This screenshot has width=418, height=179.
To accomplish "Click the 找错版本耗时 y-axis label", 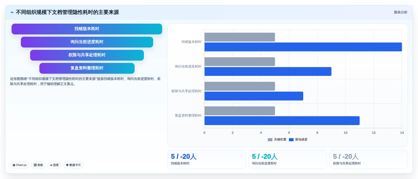I will pyautogui.click(x=191, y=42).
